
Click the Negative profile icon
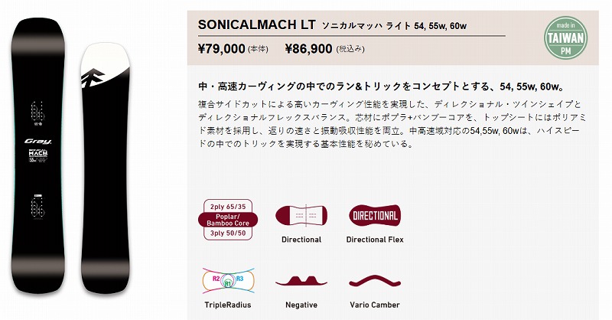[x=301, y=281]
